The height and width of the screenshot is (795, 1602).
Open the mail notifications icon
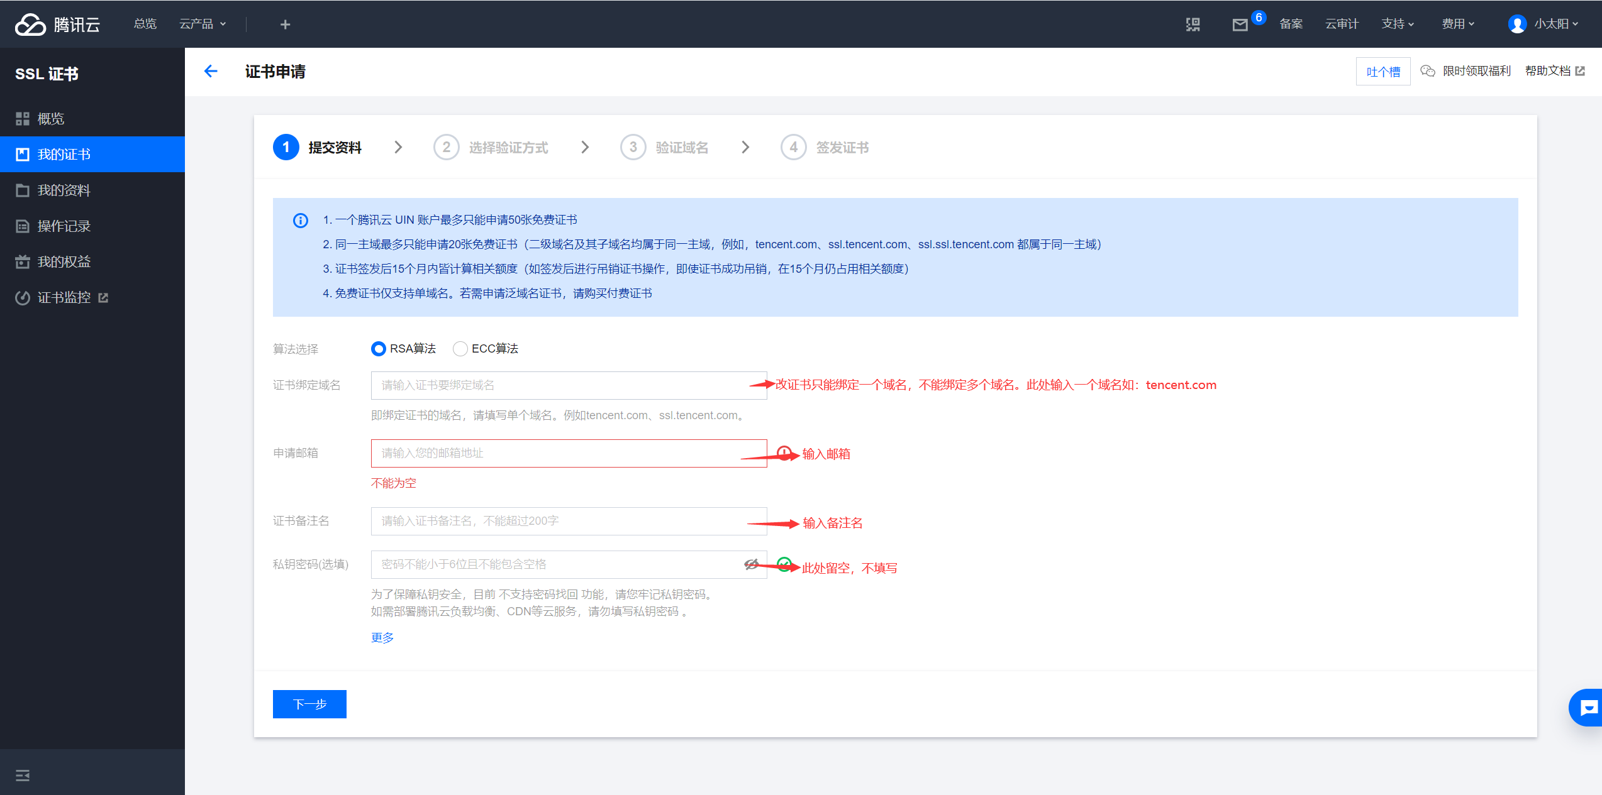pos(1240,25)
